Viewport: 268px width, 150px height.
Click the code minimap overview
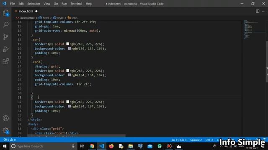tap(251, 30)
